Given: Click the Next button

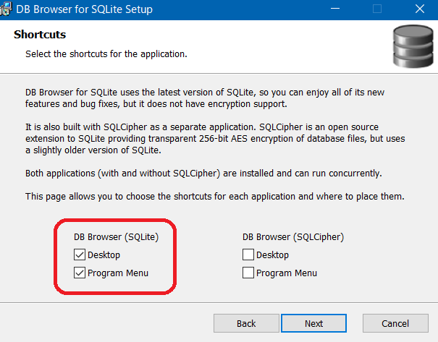Looking at the screenshot, I should click(313, 323).
